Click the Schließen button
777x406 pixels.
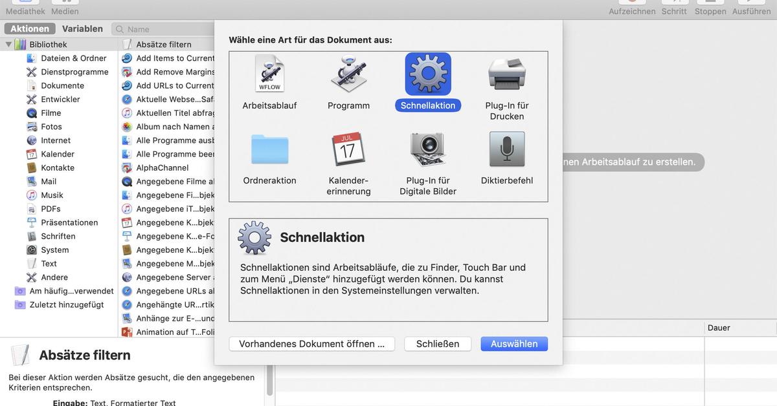coord(438,344)
